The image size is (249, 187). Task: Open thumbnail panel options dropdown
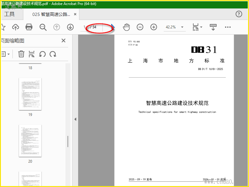click(x=5, y=54)
